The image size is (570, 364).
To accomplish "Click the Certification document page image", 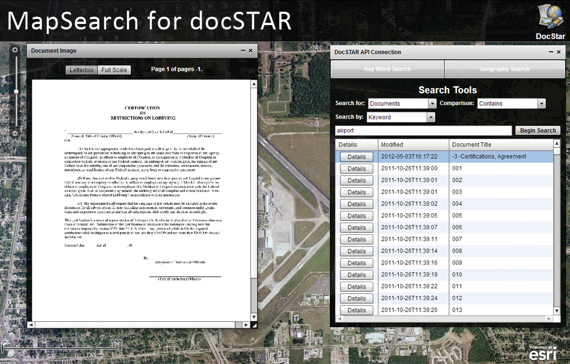I will (141, 200).
